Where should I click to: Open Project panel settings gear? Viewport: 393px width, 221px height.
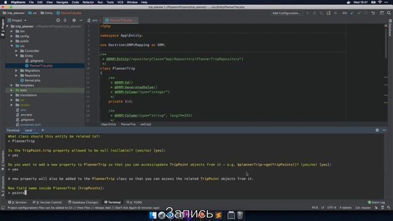click(74, 20)
